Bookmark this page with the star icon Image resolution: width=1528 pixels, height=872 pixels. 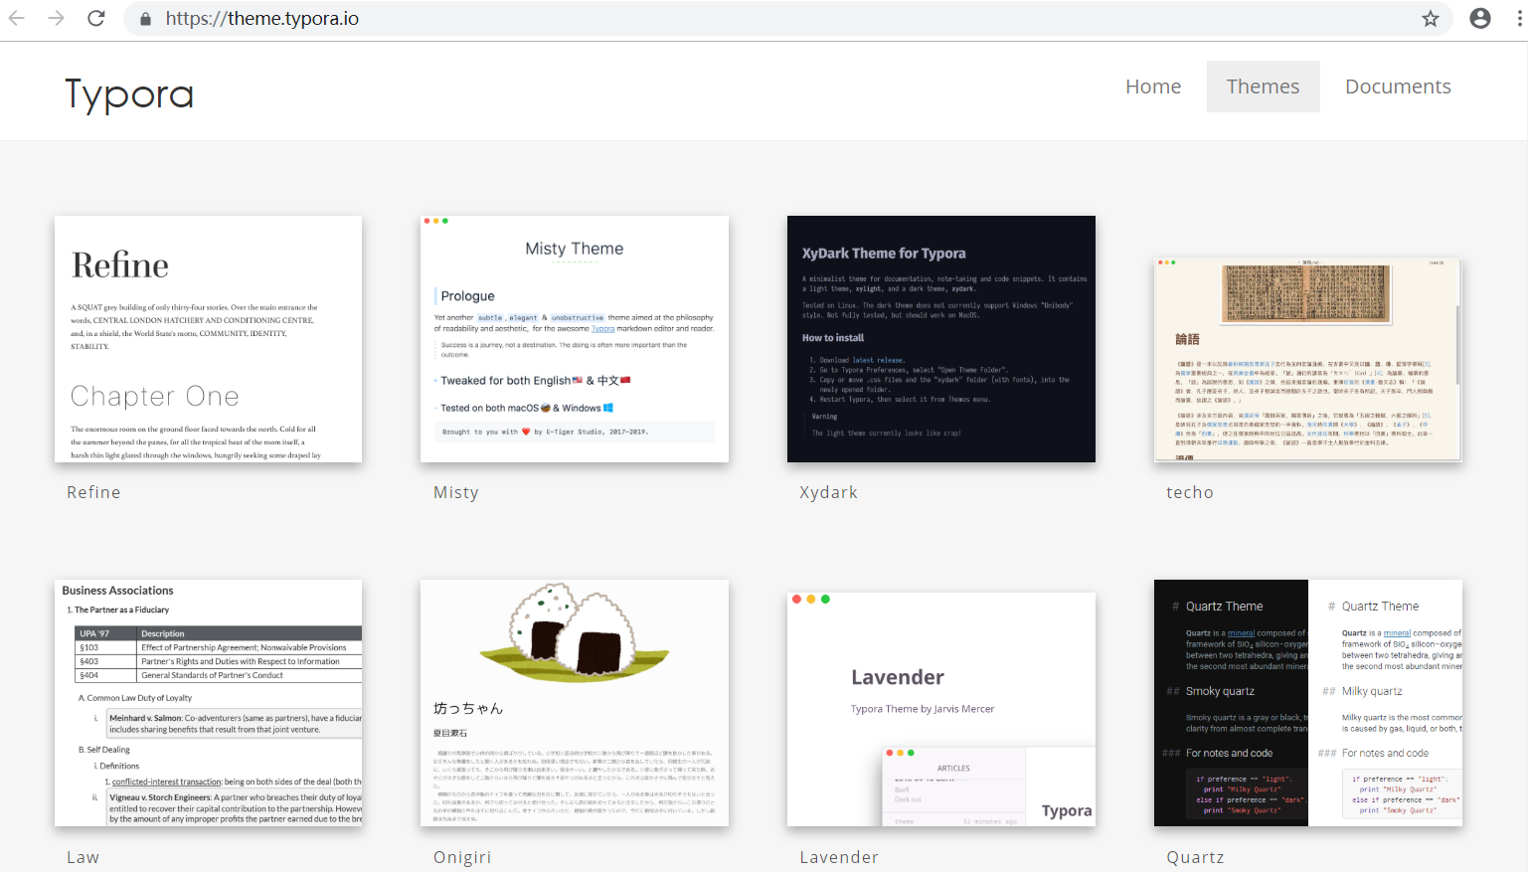1431,18
